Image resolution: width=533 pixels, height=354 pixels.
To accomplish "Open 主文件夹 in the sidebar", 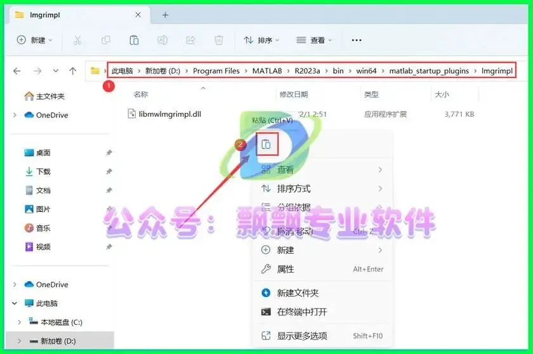I will [x=44, y=96].
